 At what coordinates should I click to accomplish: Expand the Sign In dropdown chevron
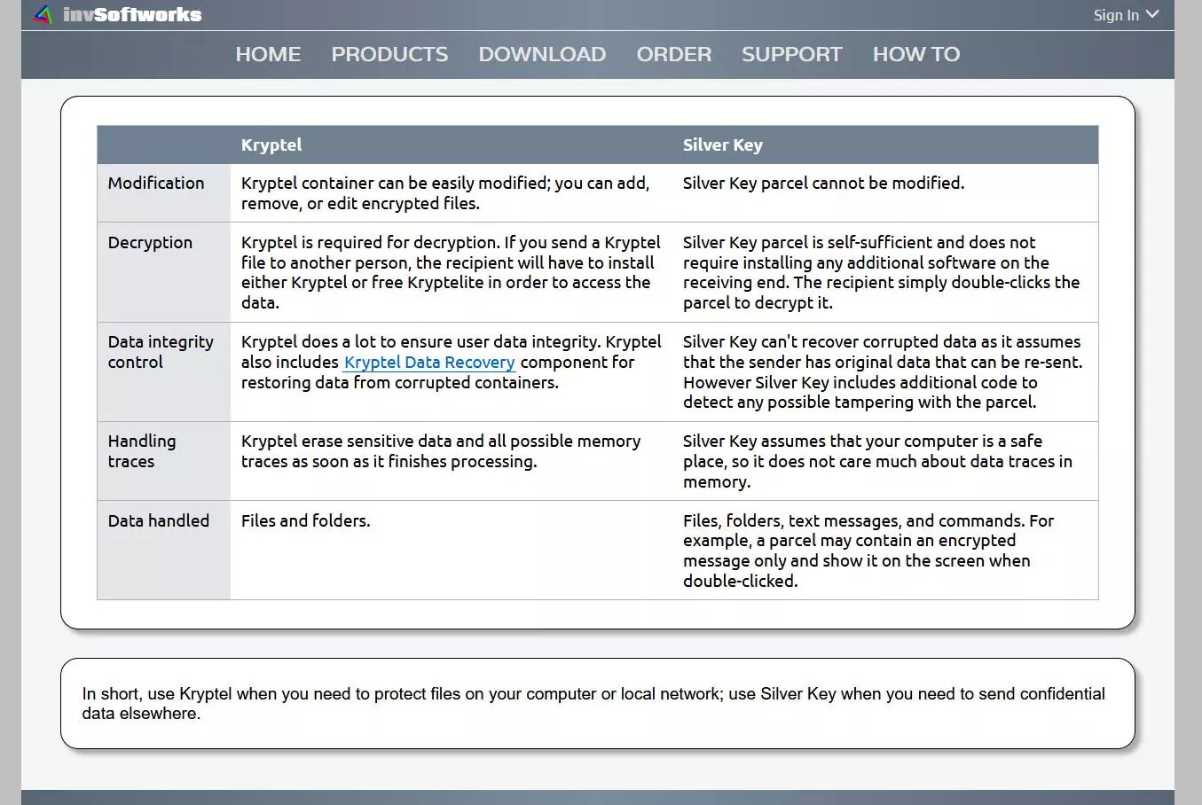click(1152, 14)
